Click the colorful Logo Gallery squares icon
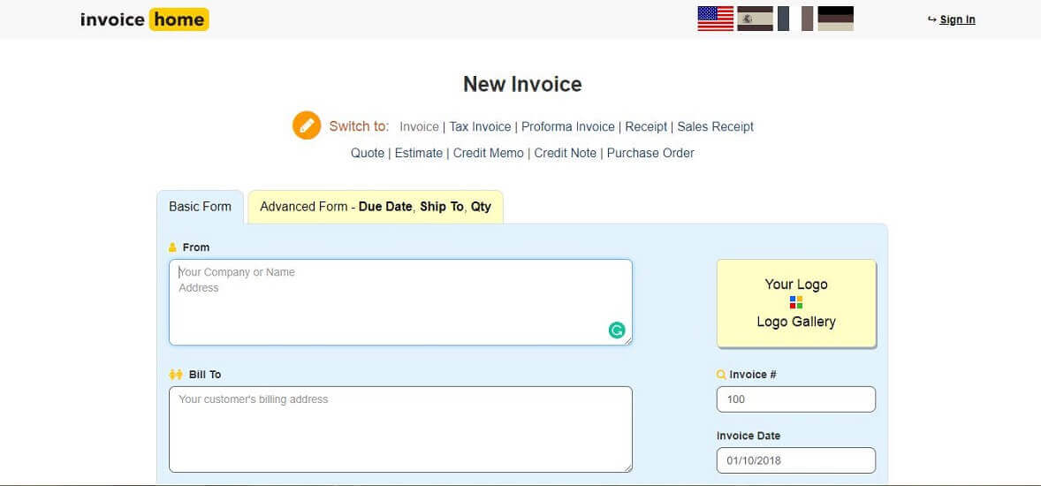 coord(796,303)
